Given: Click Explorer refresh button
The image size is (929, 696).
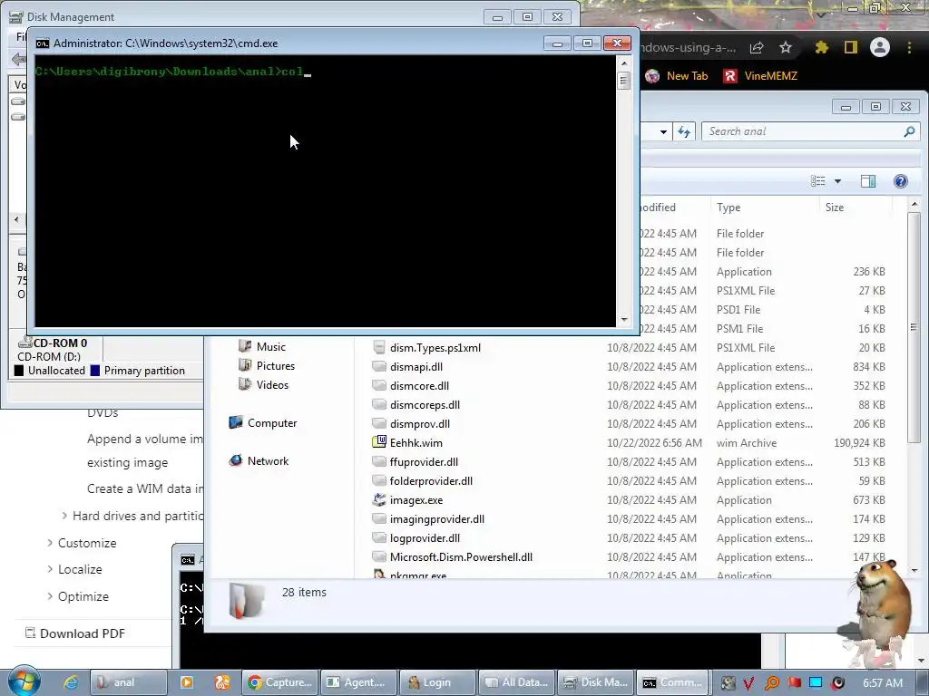Looking at the screenshot, I should (x=684, y=131).
